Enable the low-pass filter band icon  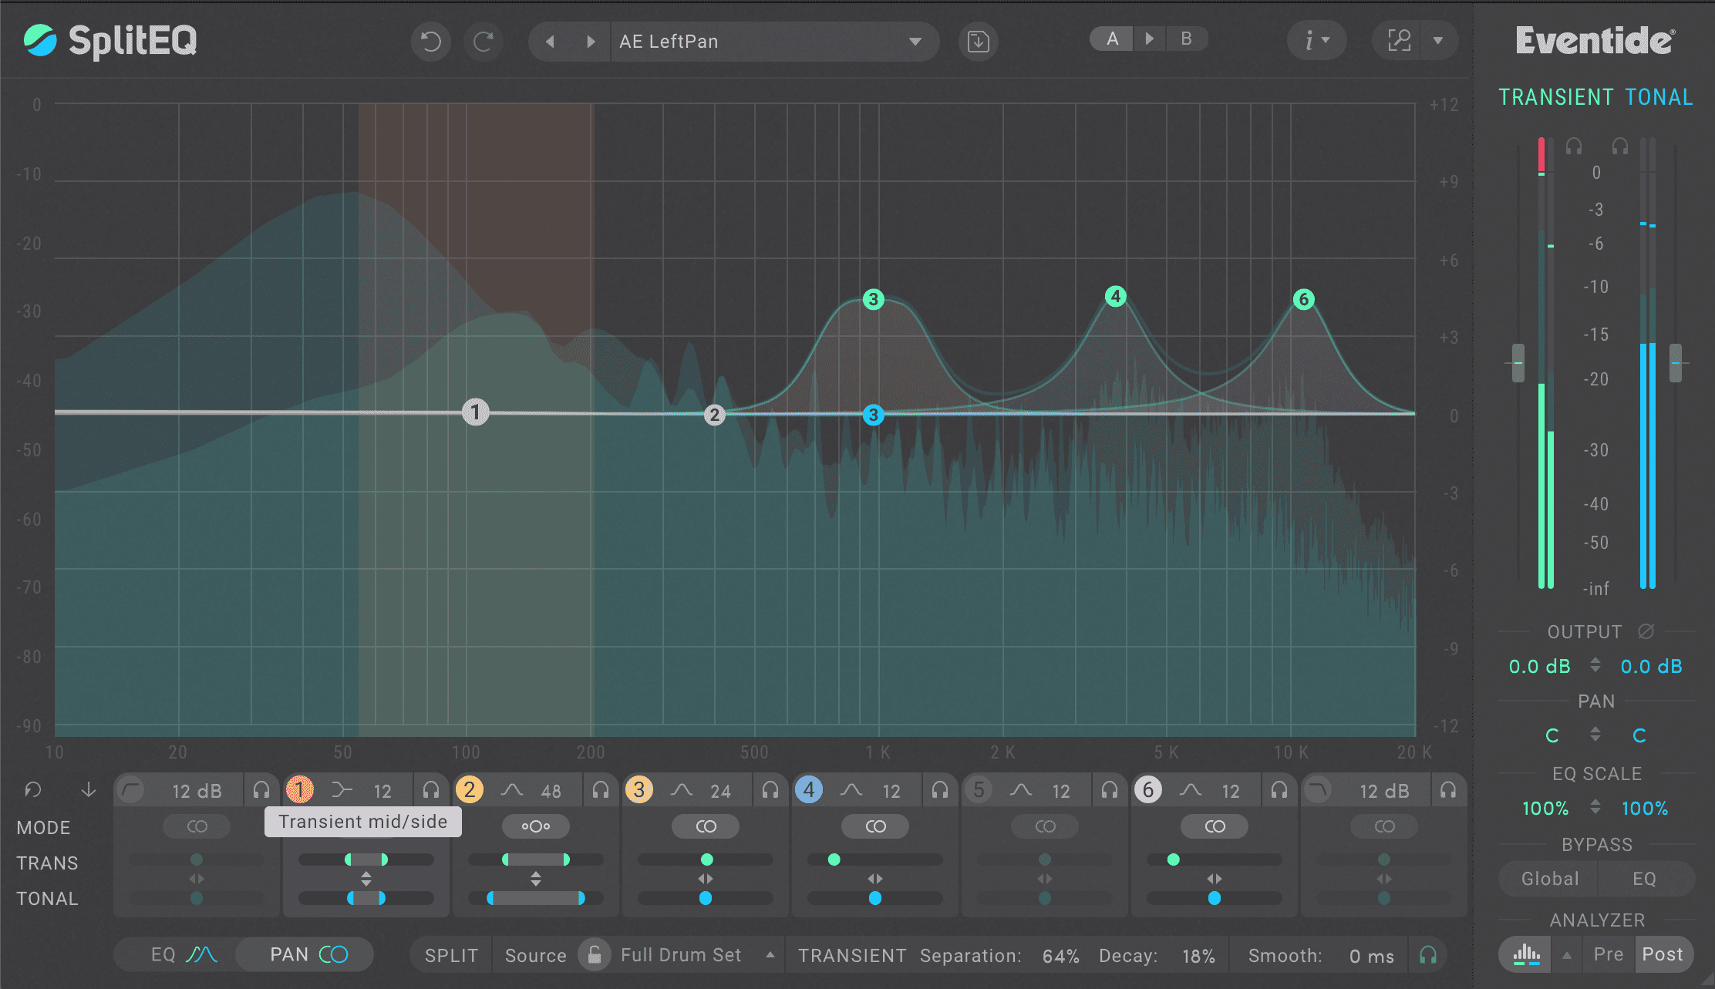(1319, 790)
